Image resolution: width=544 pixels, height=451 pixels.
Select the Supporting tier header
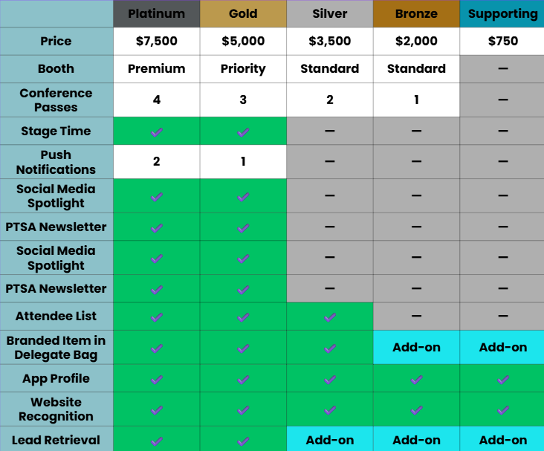pyautogui.click(x=502, y=14)
